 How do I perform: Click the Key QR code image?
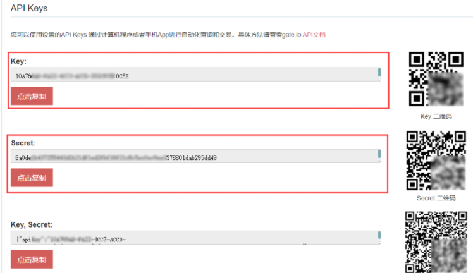click(436, 79)
